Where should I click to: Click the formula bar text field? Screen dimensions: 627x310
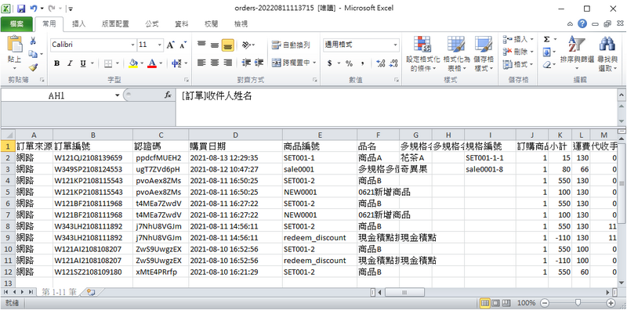(x=397, y=107)
